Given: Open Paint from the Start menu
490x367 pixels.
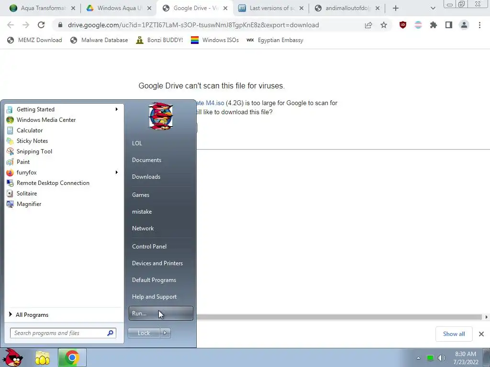Looking at the screenshot, I should tap(23, 162).
